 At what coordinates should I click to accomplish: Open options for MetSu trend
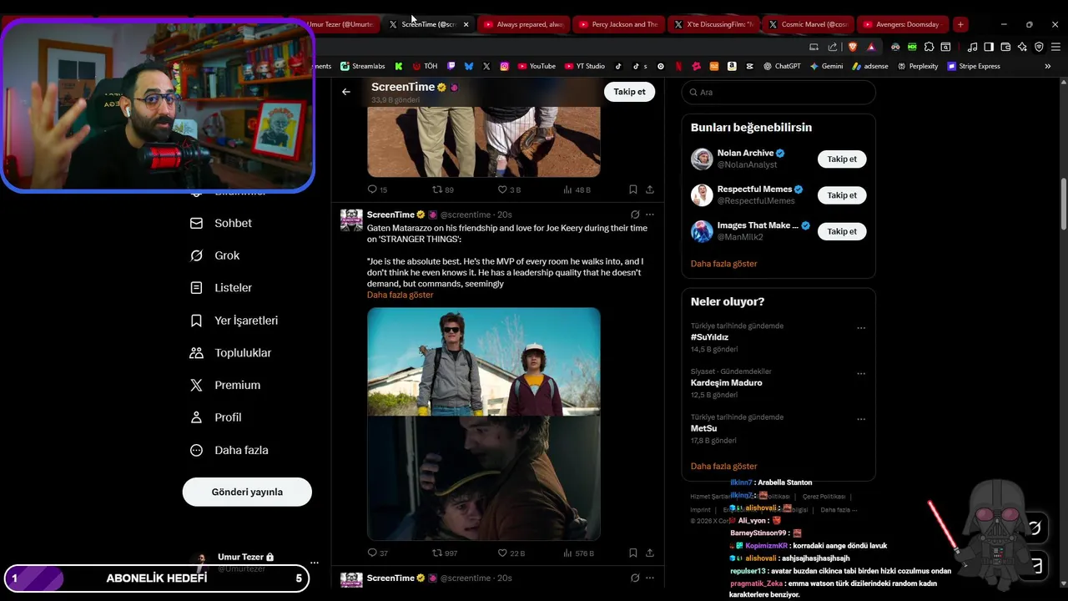pyautogui.click(x=861, y=419)
